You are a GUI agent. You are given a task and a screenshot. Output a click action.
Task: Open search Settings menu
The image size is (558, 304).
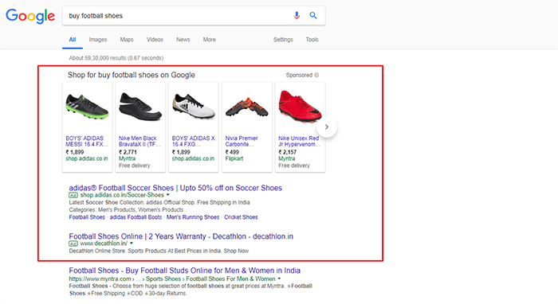[283, 40]
